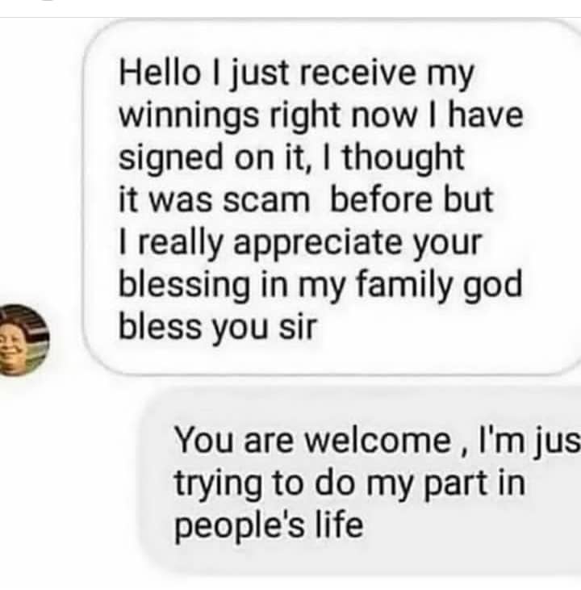Screen dimensions: 581x590
Task: Click the text 'people's life' in the reply
Action: tap(269, 525)
